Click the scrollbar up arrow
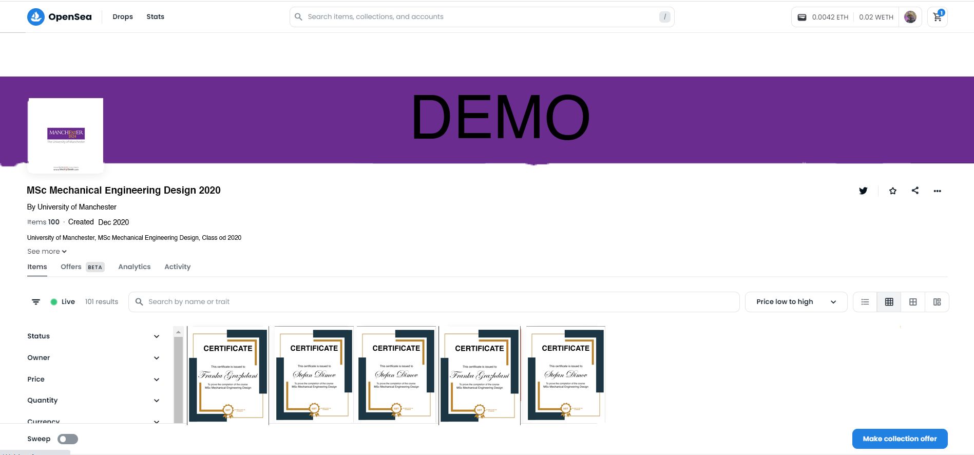974x455 pixels. click(x=178, y=332)
